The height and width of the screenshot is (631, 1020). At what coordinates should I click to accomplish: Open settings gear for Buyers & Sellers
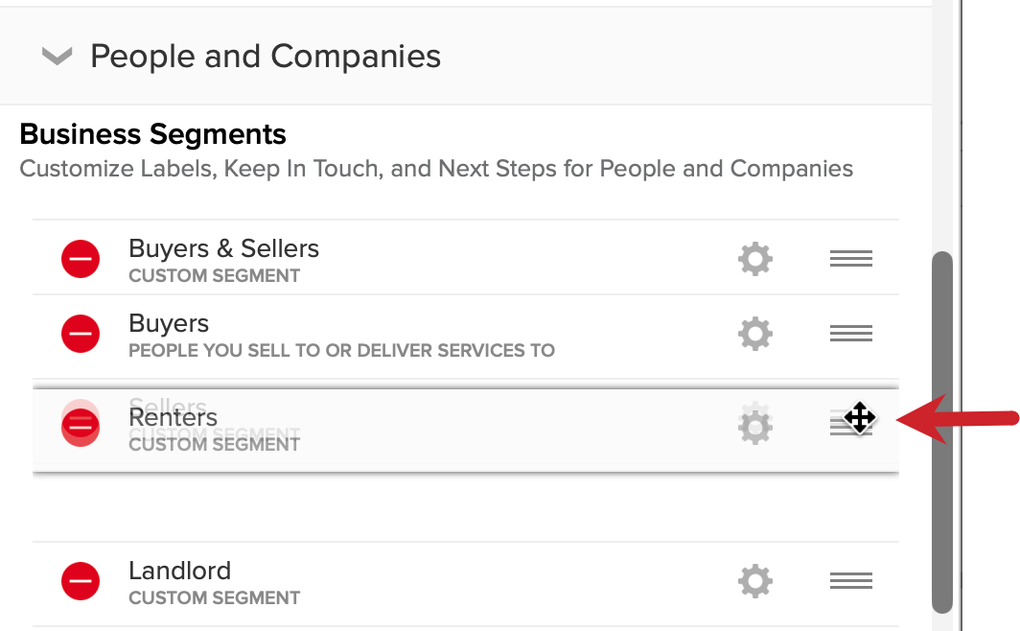[755, 259]
